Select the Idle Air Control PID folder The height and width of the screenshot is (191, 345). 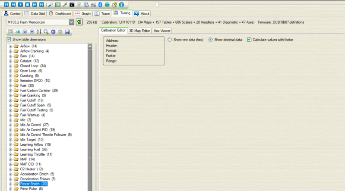click(x=37, y=129)
